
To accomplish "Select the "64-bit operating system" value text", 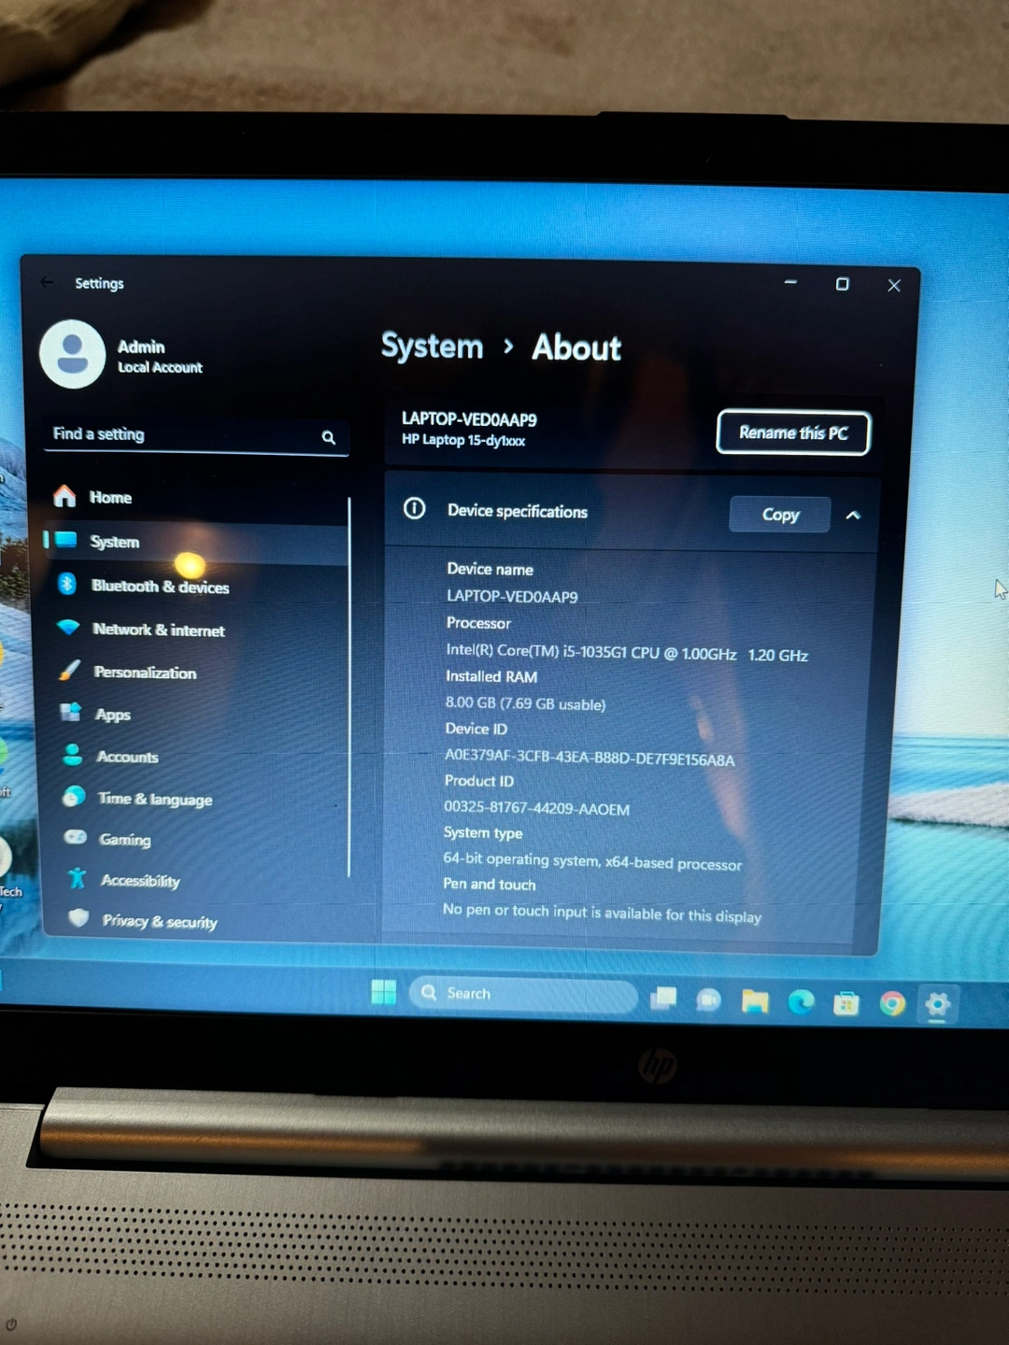I will pyautogui.click(x=592, y=861).
